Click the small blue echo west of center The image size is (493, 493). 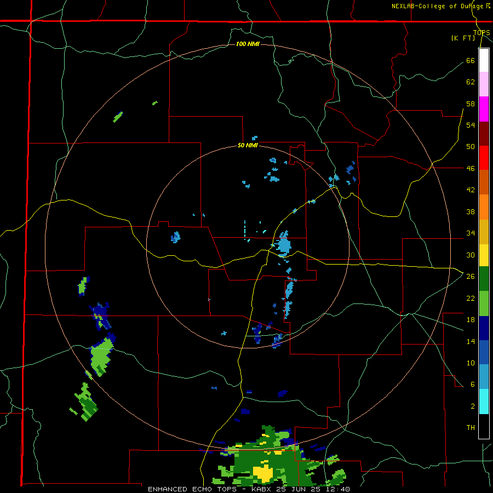[175, 237]
